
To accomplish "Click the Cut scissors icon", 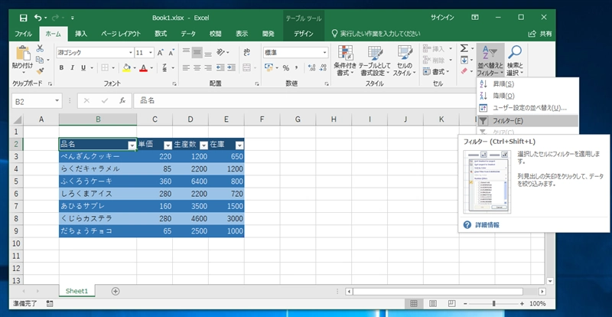I will (40, 48).
